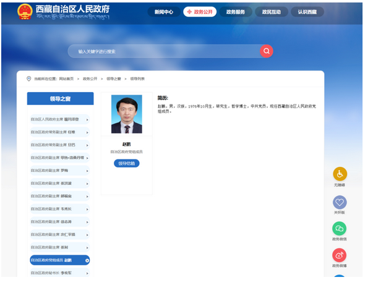Open the 认识西藏 navigation tab
The image size is (365, 285).
307,12
